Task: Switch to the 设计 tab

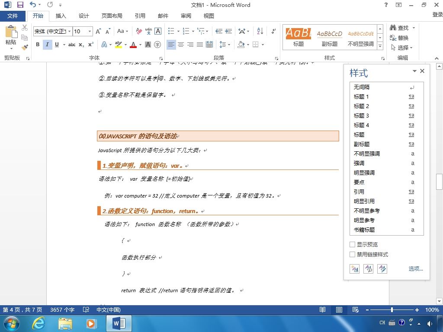Action: point(83,16)
